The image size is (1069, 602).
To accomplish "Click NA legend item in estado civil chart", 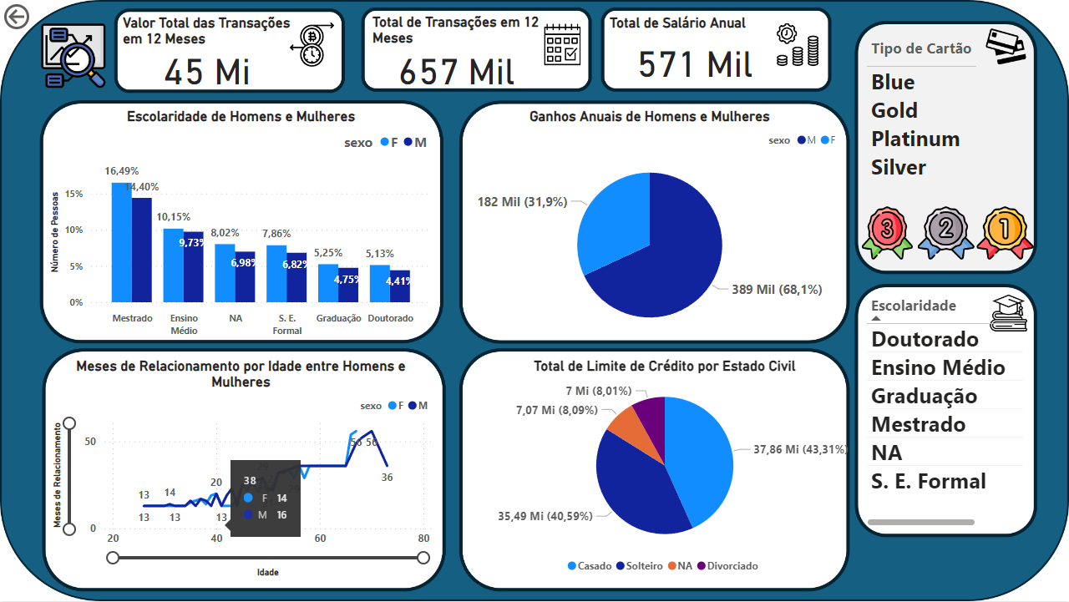I will (681, 566).
